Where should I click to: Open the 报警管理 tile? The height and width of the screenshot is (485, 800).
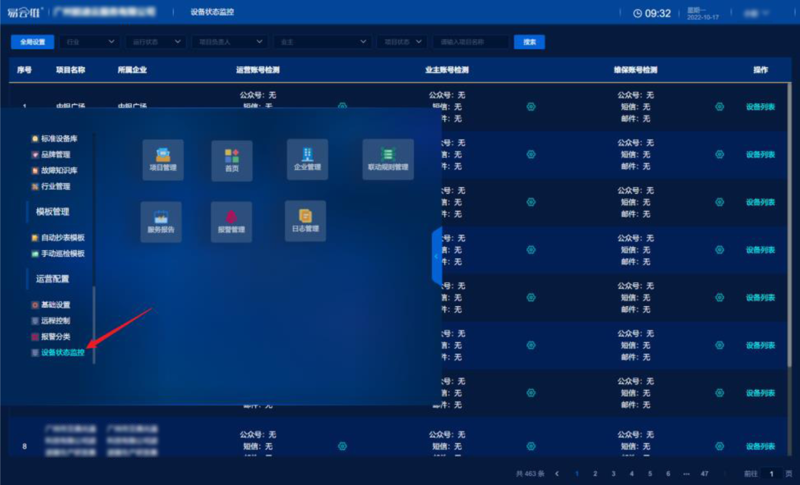click(231, 221)
